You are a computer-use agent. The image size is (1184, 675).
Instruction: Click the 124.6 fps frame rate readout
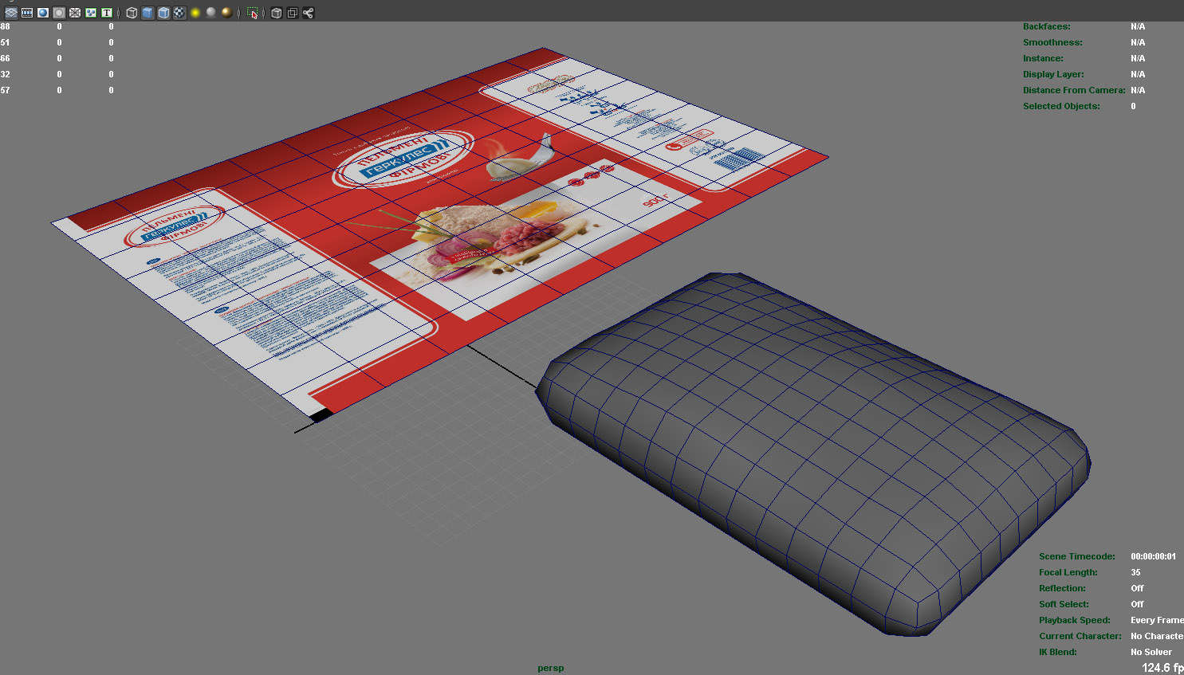[x=1162, y=668]
